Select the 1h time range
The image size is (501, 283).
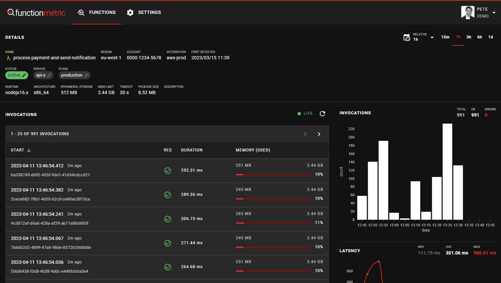point(458,37)
